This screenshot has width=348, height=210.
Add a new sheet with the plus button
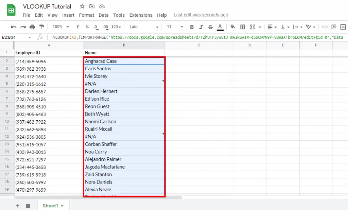click(18, 205)
